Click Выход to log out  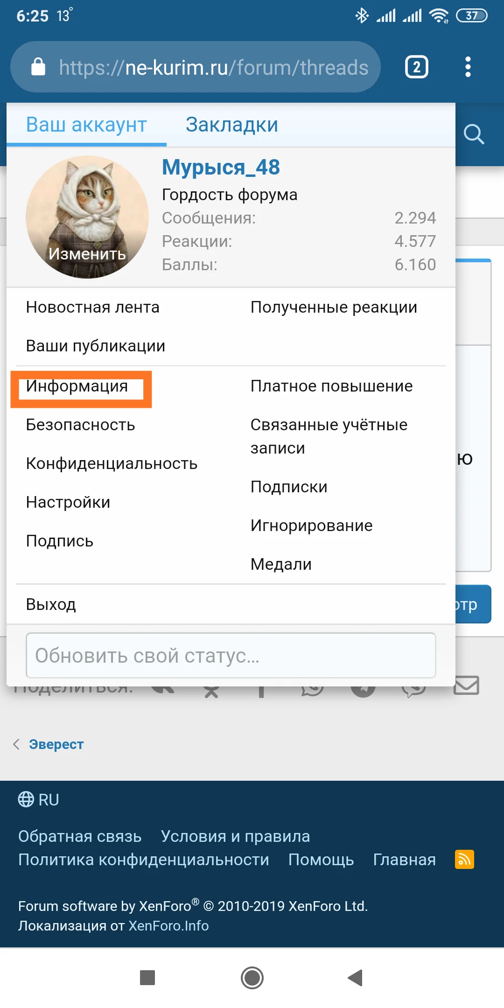pyautogui.click(x=51, y=604)
